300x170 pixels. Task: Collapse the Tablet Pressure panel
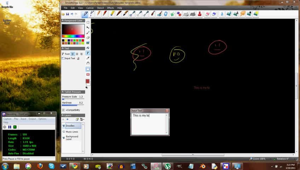pos(63,92)
